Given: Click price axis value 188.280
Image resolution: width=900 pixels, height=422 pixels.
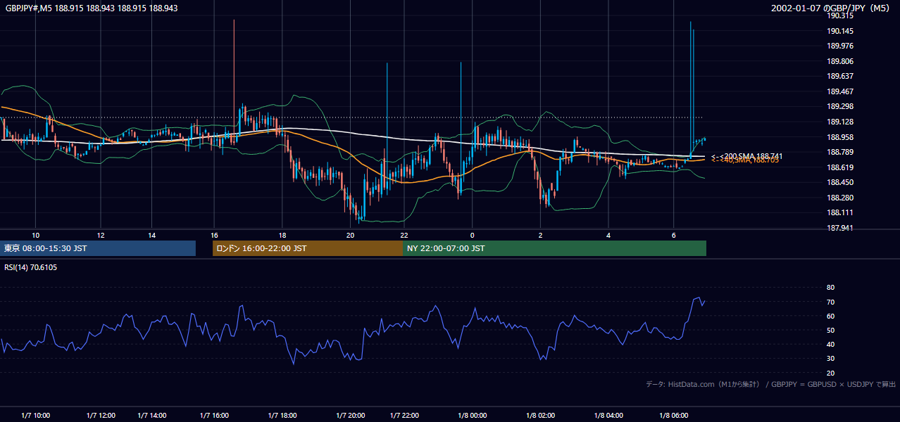Looking at the screenshot, I should point(840,198).
